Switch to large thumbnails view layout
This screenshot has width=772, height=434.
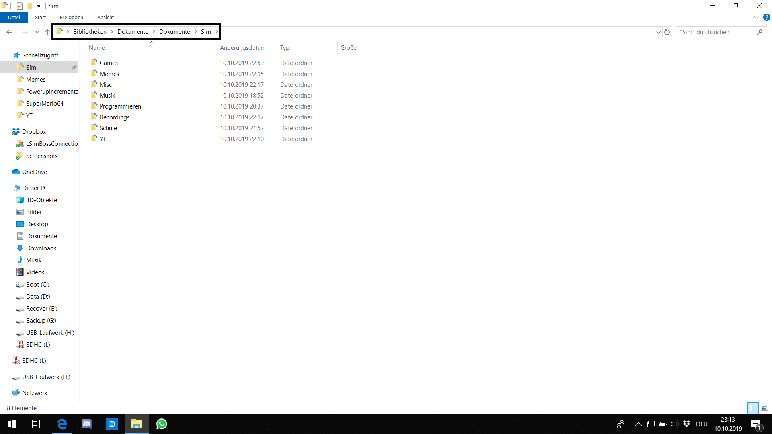pyautogui.click(x=764, y=408)
